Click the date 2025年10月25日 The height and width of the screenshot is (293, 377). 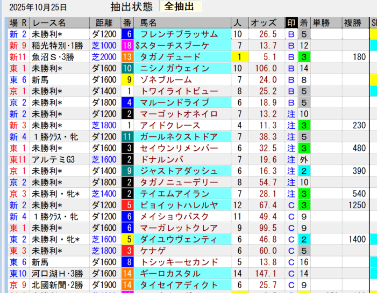coord(38,8)
